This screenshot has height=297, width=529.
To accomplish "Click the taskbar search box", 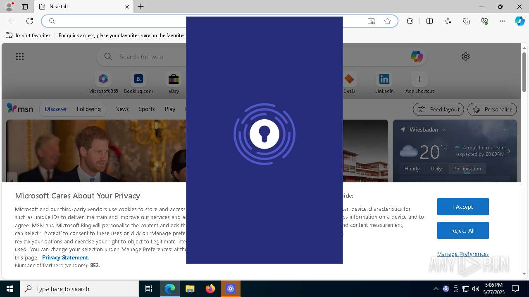I will pos(79,289).
